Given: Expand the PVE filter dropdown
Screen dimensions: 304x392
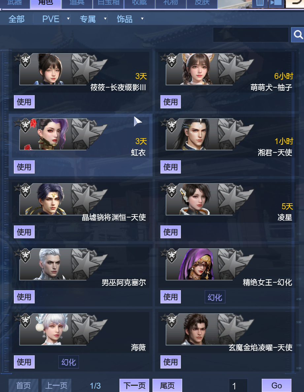Looking at the screenshot, I should coord(68,19).
